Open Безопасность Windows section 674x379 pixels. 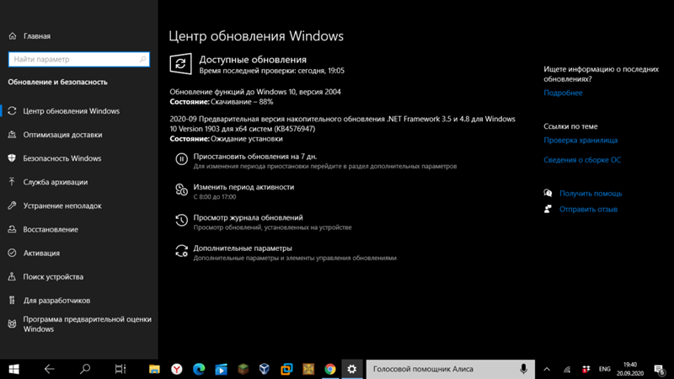pos(62,158)
